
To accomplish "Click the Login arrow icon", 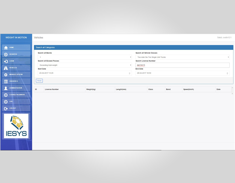I will pos(6,61).
